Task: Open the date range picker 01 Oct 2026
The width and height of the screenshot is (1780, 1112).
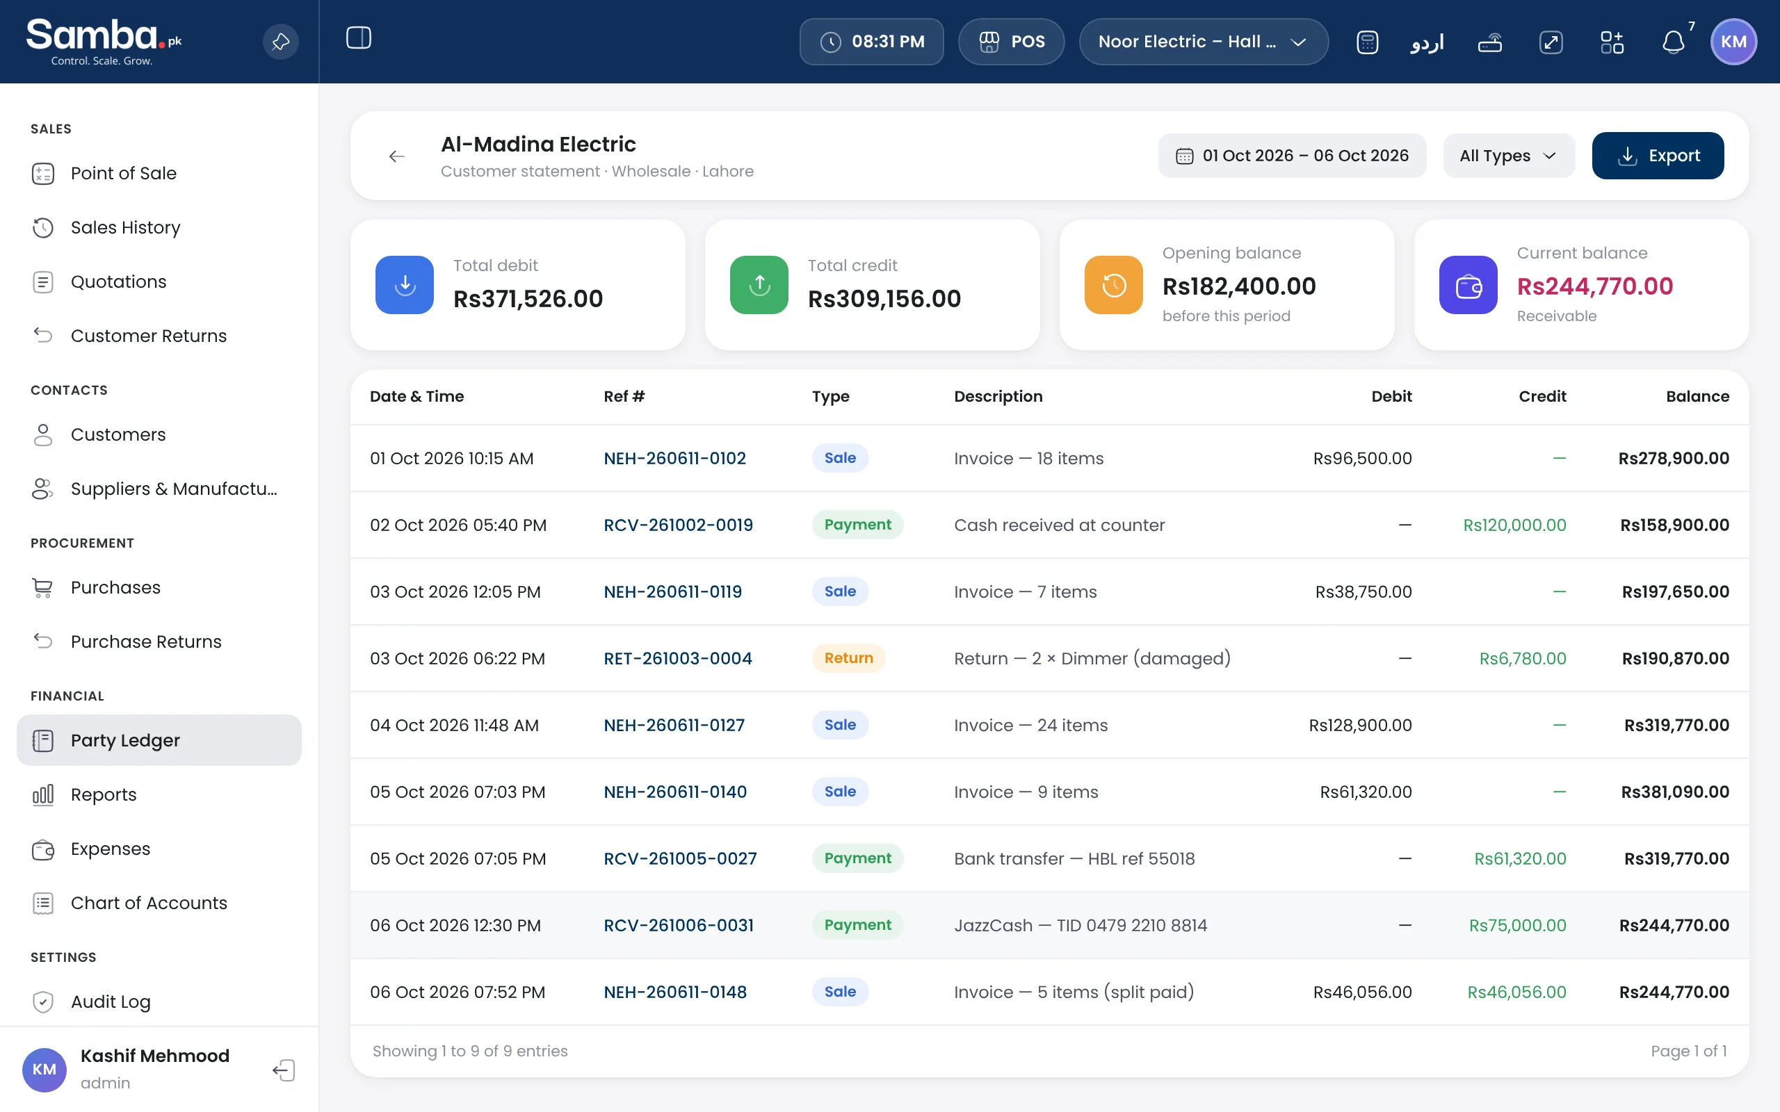Action: click(x=1293, y=156)
